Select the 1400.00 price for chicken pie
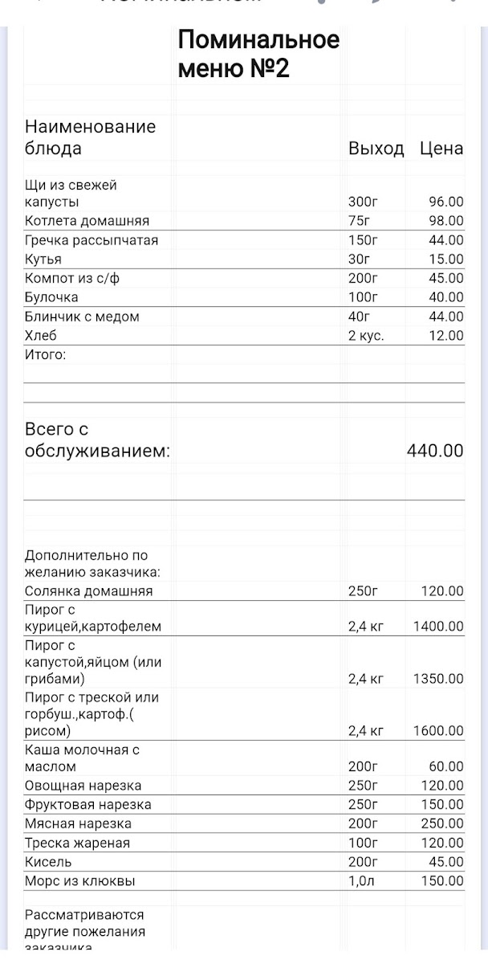 tap(438, 627)
